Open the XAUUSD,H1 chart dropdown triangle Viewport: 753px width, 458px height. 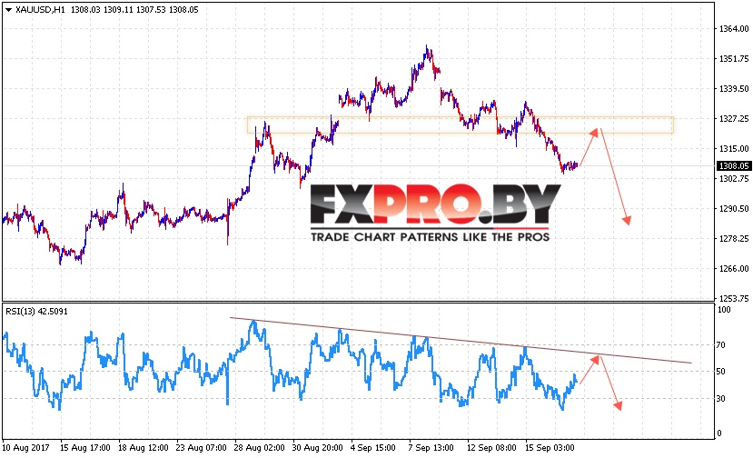click(x=9, y=10)
